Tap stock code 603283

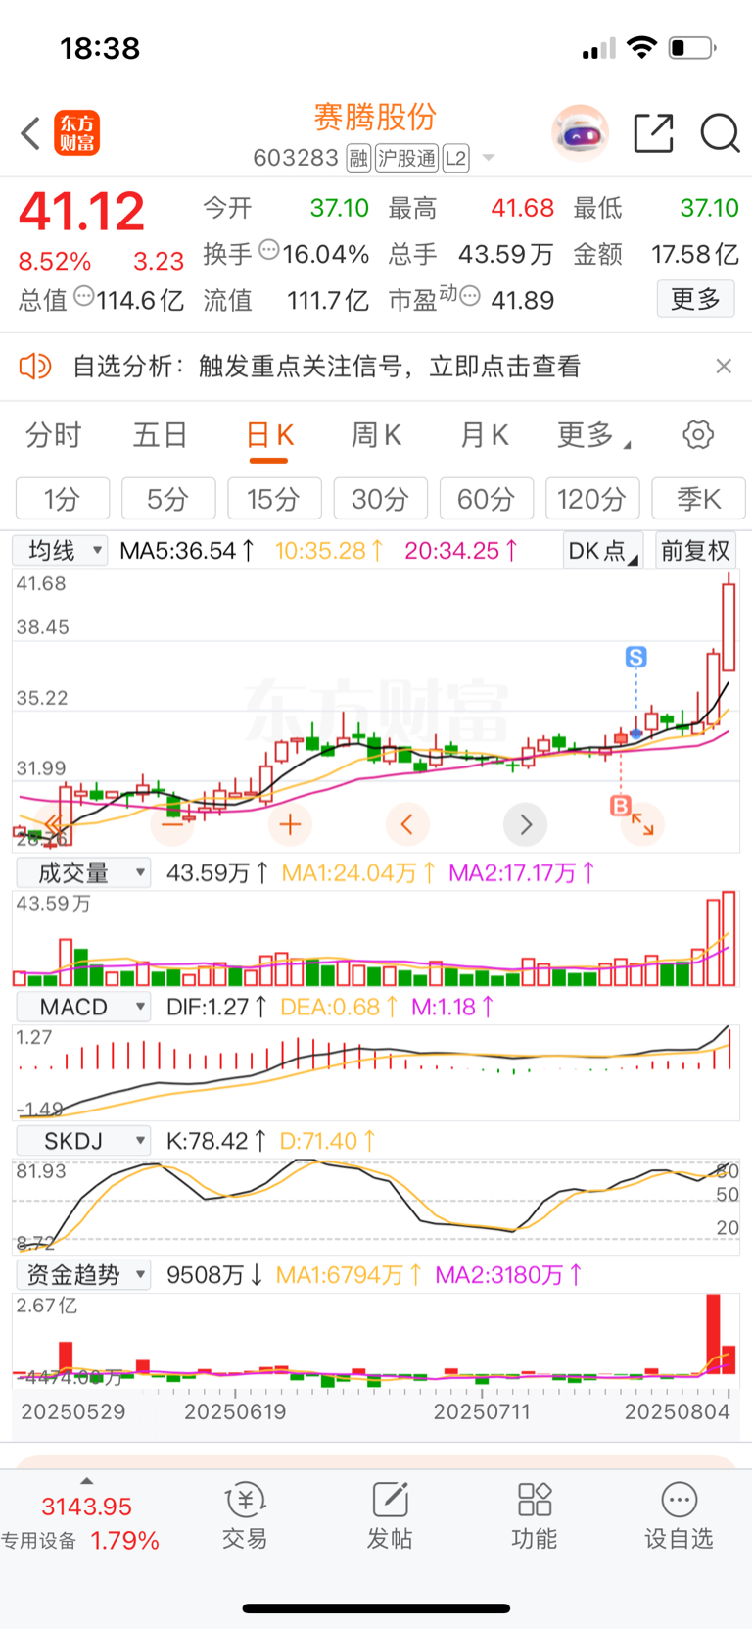click(296, 158)
